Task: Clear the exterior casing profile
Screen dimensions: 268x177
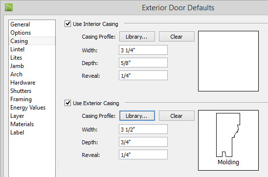Action: (x=177, y=116)
